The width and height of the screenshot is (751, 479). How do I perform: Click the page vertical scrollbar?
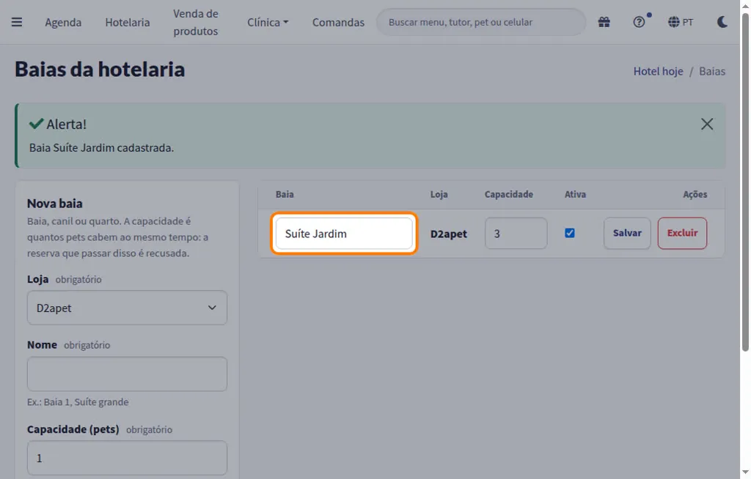click(745, 182)
